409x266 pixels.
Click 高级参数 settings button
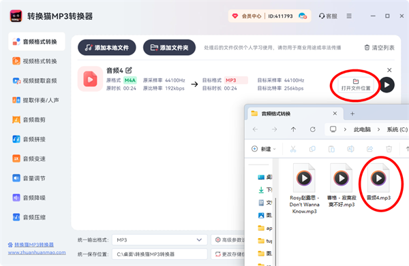pyautogui.click(x=228, y=239)
